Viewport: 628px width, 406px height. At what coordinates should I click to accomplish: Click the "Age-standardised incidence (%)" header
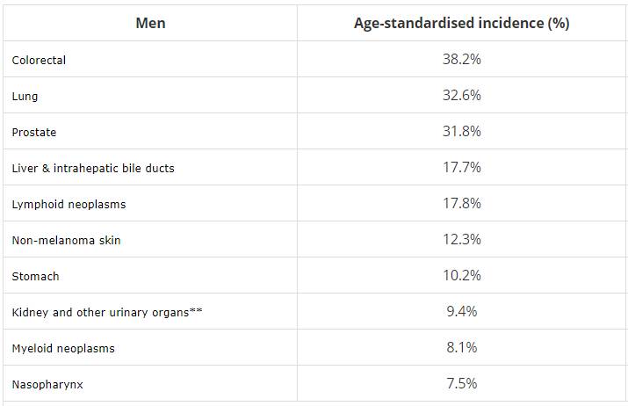click(461, 23)
